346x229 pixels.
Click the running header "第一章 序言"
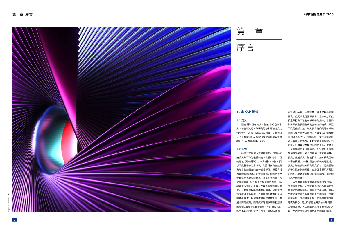22,14
